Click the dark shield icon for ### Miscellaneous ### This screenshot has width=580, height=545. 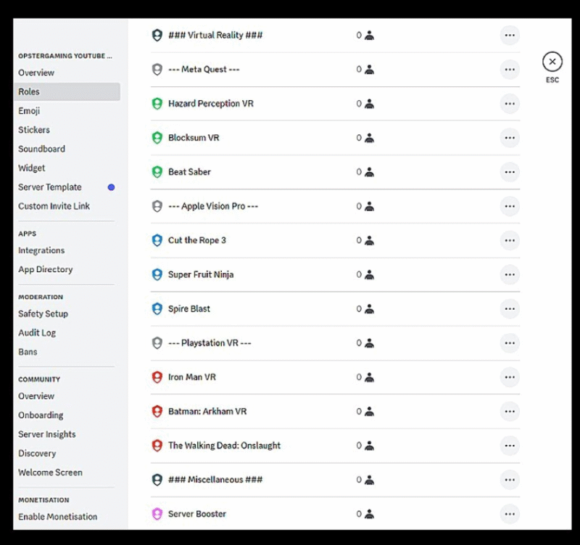coord(157,480)
